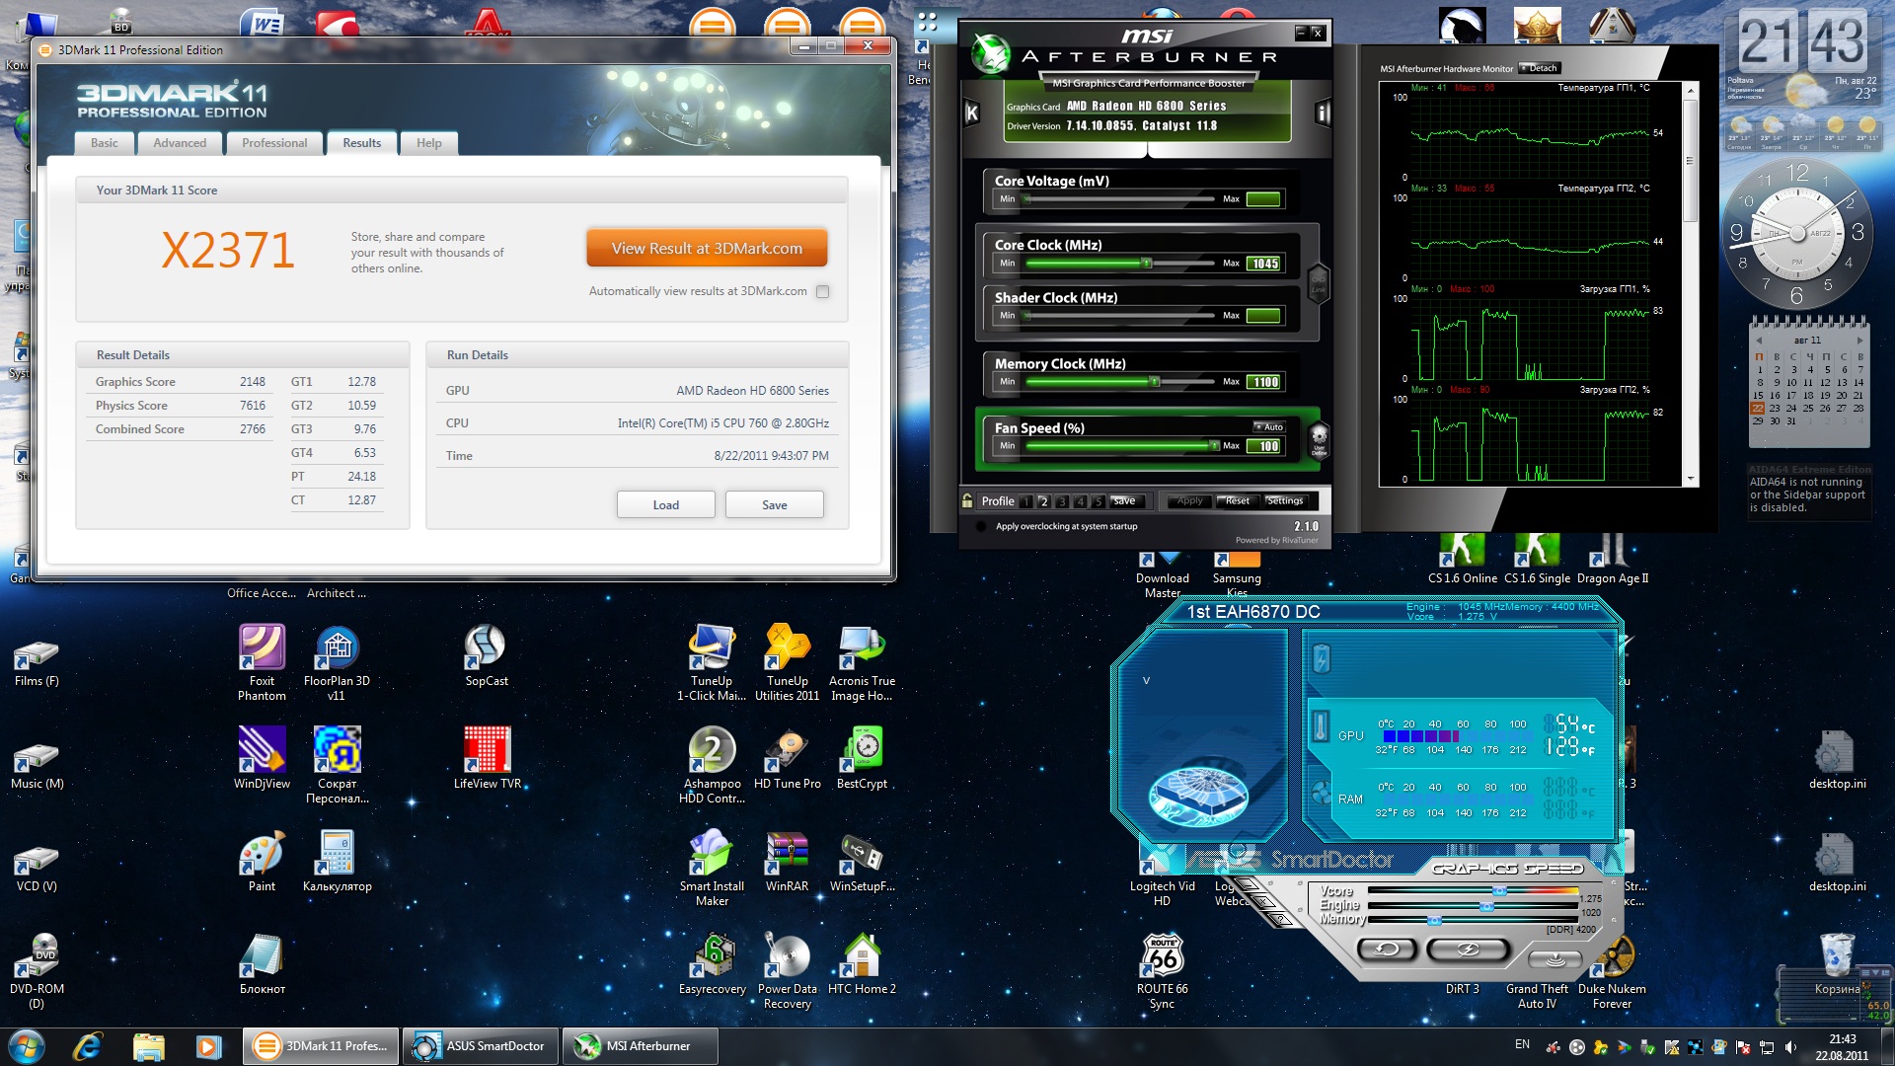Reset Afterburner settings to defaults
Screen dimensions: 1895x1066
click(x=1237, y=501)
